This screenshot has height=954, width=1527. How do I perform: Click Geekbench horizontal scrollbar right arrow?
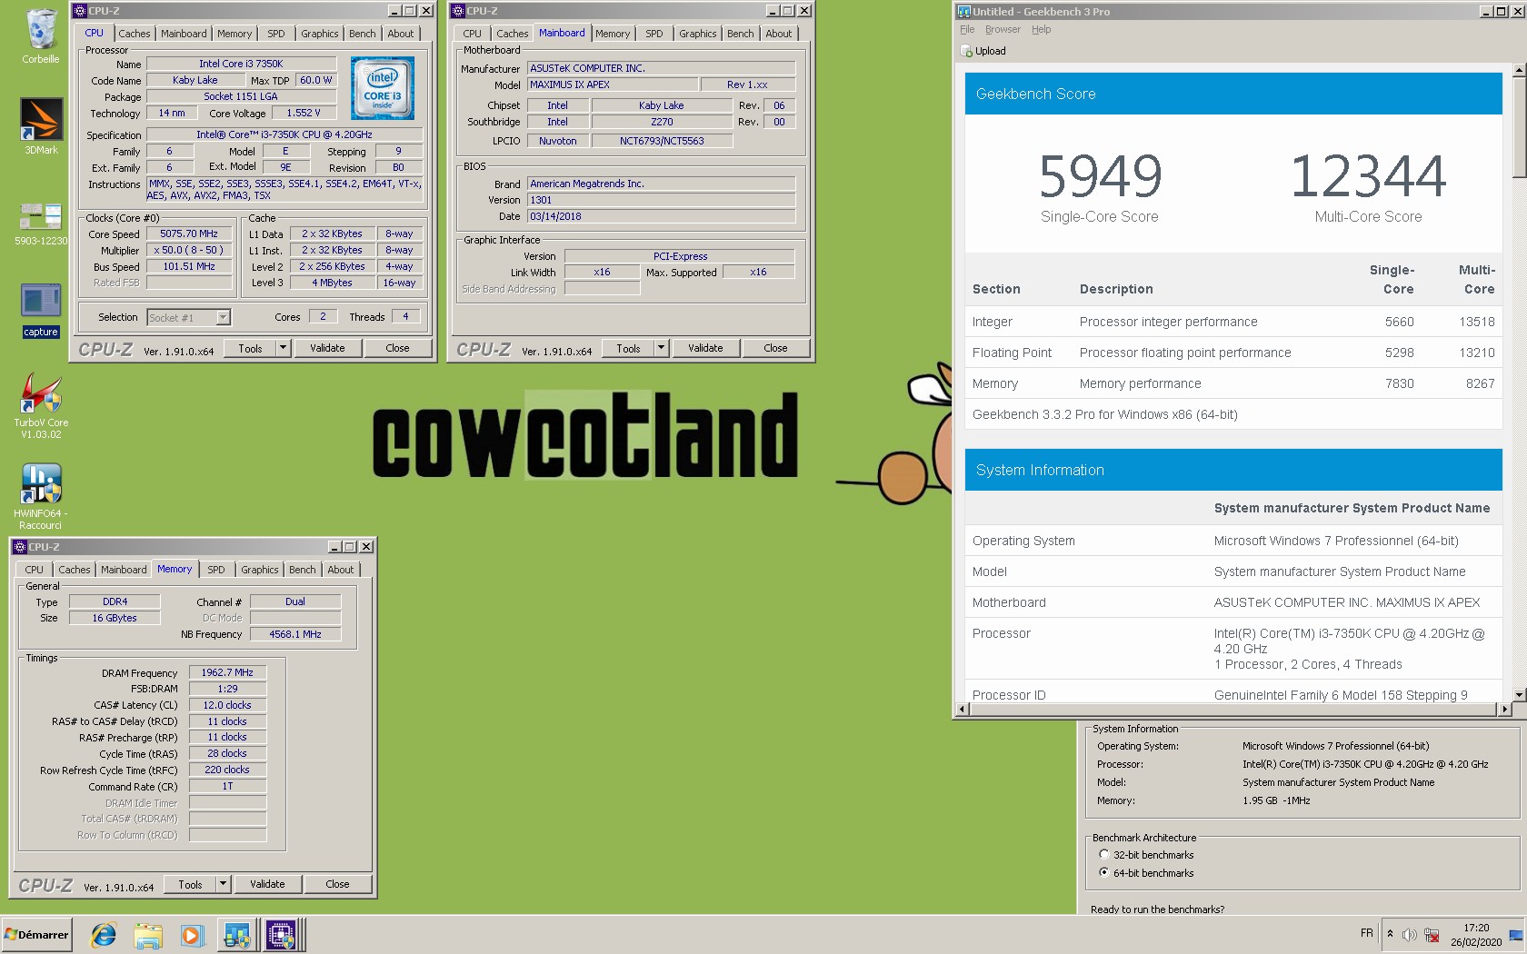(x=1506, y=709)
